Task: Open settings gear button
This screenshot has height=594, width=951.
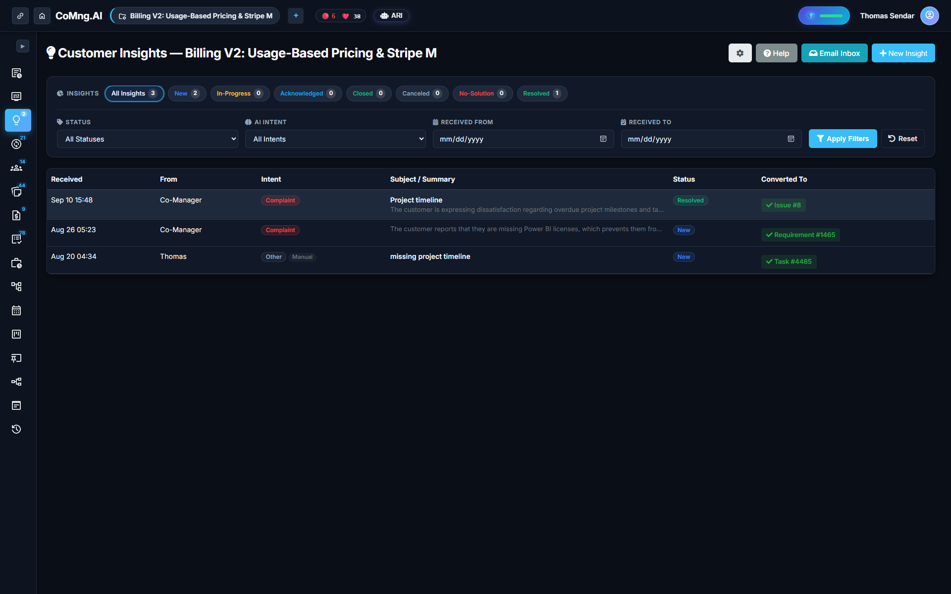Action: 740,53
